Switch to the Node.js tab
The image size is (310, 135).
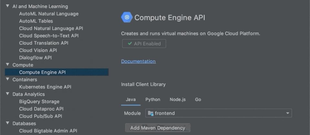coord(178,100)
